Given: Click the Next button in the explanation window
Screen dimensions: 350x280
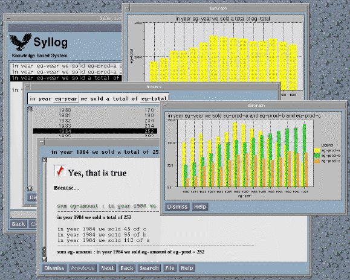Looking at the screenshot, I should [108, 268].
